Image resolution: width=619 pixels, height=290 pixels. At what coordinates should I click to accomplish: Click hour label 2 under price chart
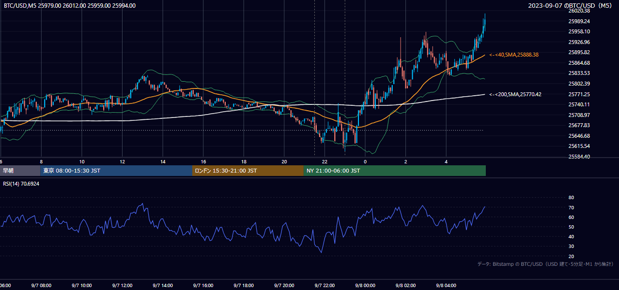tap(406, 161)
